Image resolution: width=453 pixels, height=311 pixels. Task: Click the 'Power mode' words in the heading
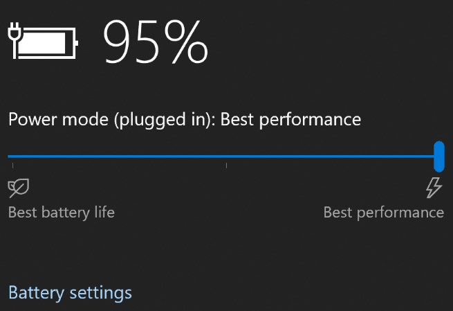[x=51, y=119]
